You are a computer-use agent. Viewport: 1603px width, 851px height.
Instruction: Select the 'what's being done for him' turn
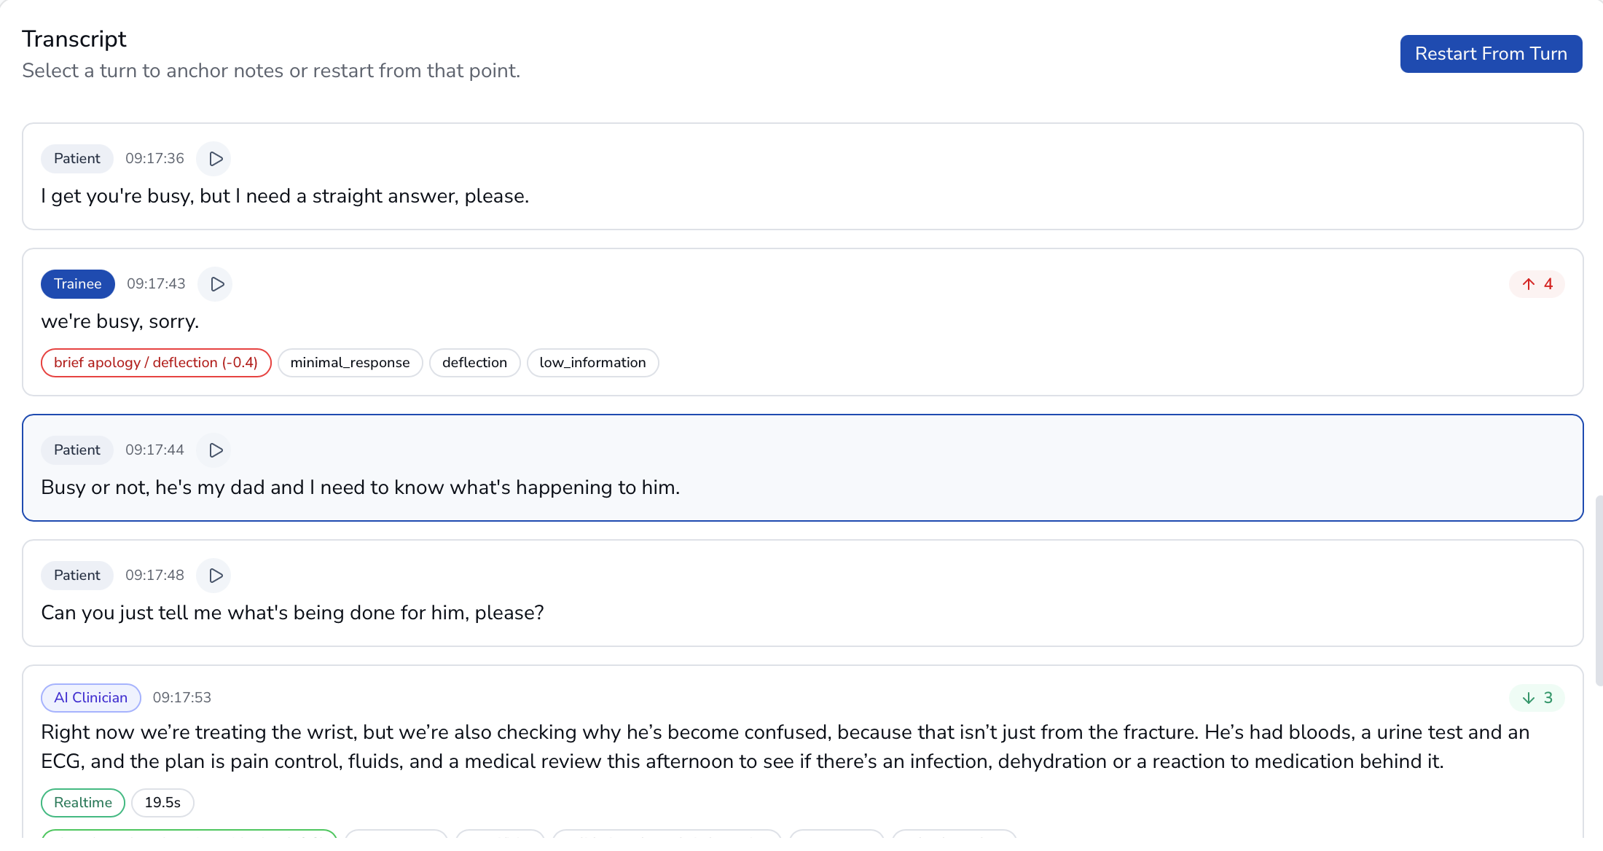[x=801, y=612]
